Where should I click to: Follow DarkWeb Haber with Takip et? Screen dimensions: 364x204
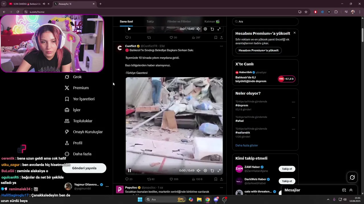coord(287,181)
